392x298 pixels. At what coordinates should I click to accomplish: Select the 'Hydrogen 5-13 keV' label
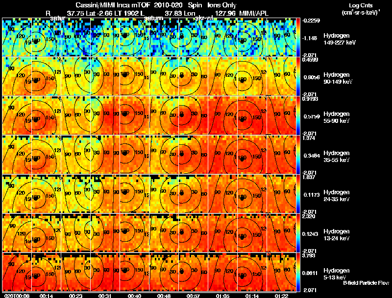pos(337,274)
